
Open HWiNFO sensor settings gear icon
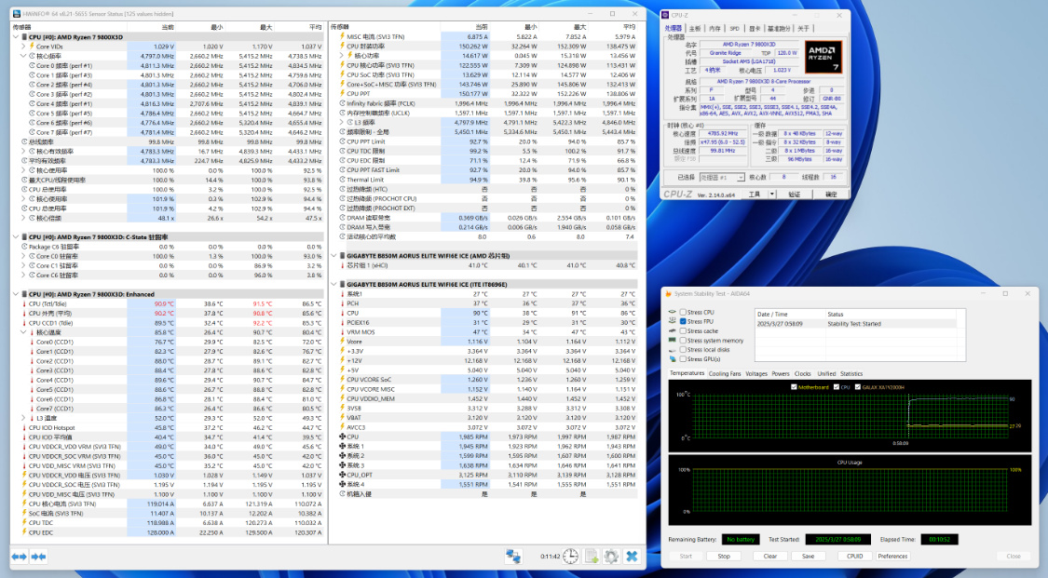(611, 556)
